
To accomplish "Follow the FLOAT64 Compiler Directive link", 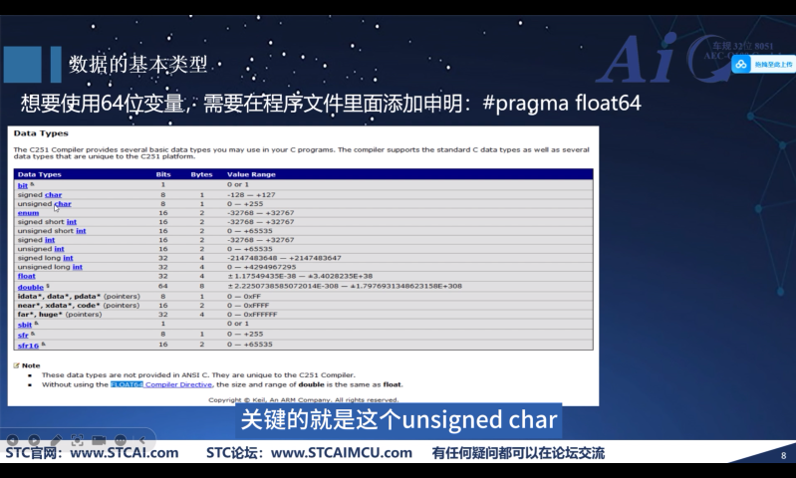I will tap(161, 384).
